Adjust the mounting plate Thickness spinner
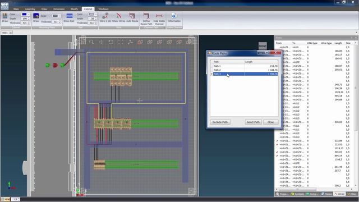 (x=60, y=22)
